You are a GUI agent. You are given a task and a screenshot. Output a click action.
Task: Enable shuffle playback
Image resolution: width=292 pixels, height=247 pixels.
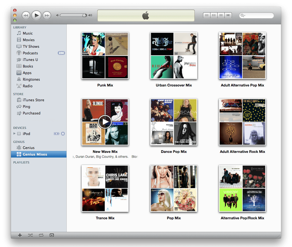click(x=30, y=235)
